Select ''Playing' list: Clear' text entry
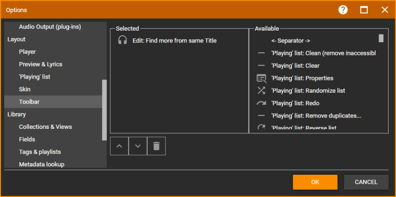This screenshot has height=197, width=396. point(295,66)
